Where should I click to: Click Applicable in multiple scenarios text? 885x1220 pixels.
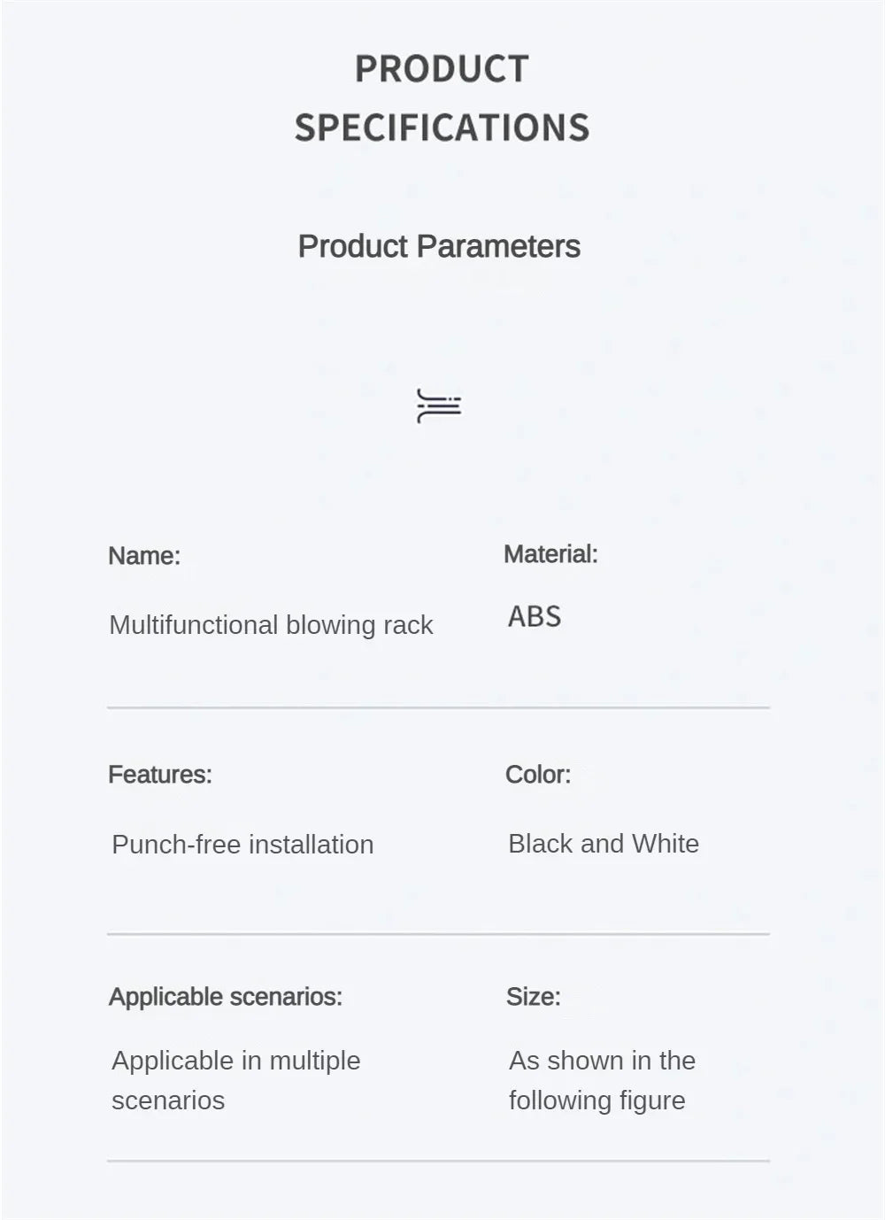(235, 1080)
